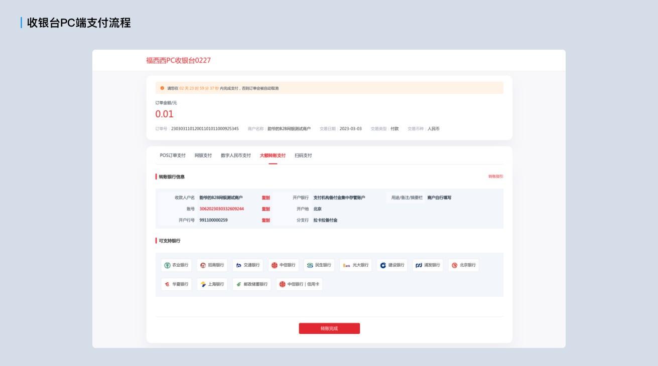This screenshot has height=366, width=658.
Task: Click the orange countdown notice info icon
Action: (x=162, y=88)
